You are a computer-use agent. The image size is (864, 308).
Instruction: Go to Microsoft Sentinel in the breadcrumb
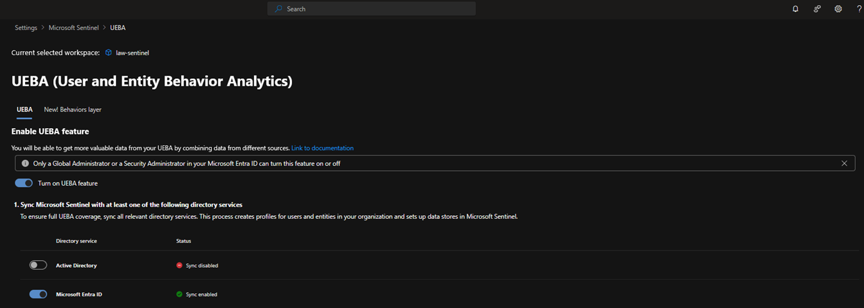74,28
